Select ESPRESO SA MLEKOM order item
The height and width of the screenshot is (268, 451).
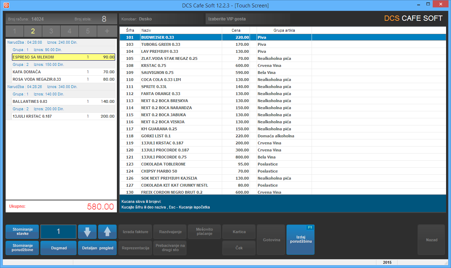(x=63, y=57)
